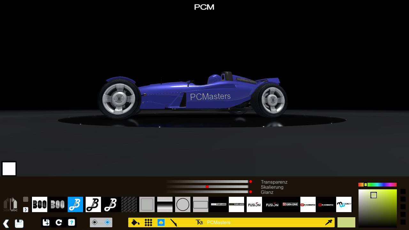Pick the Gramberg sticker on black

click(326, 204)
